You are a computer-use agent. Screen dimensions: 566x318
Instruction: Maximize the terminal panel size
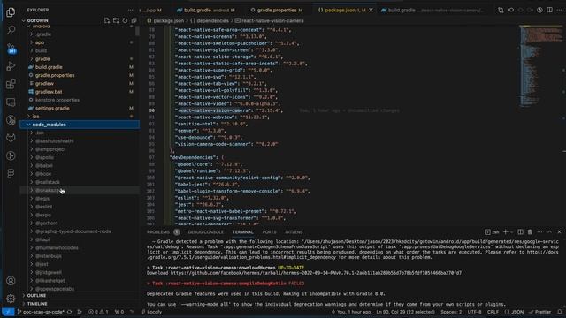[549, 231]
